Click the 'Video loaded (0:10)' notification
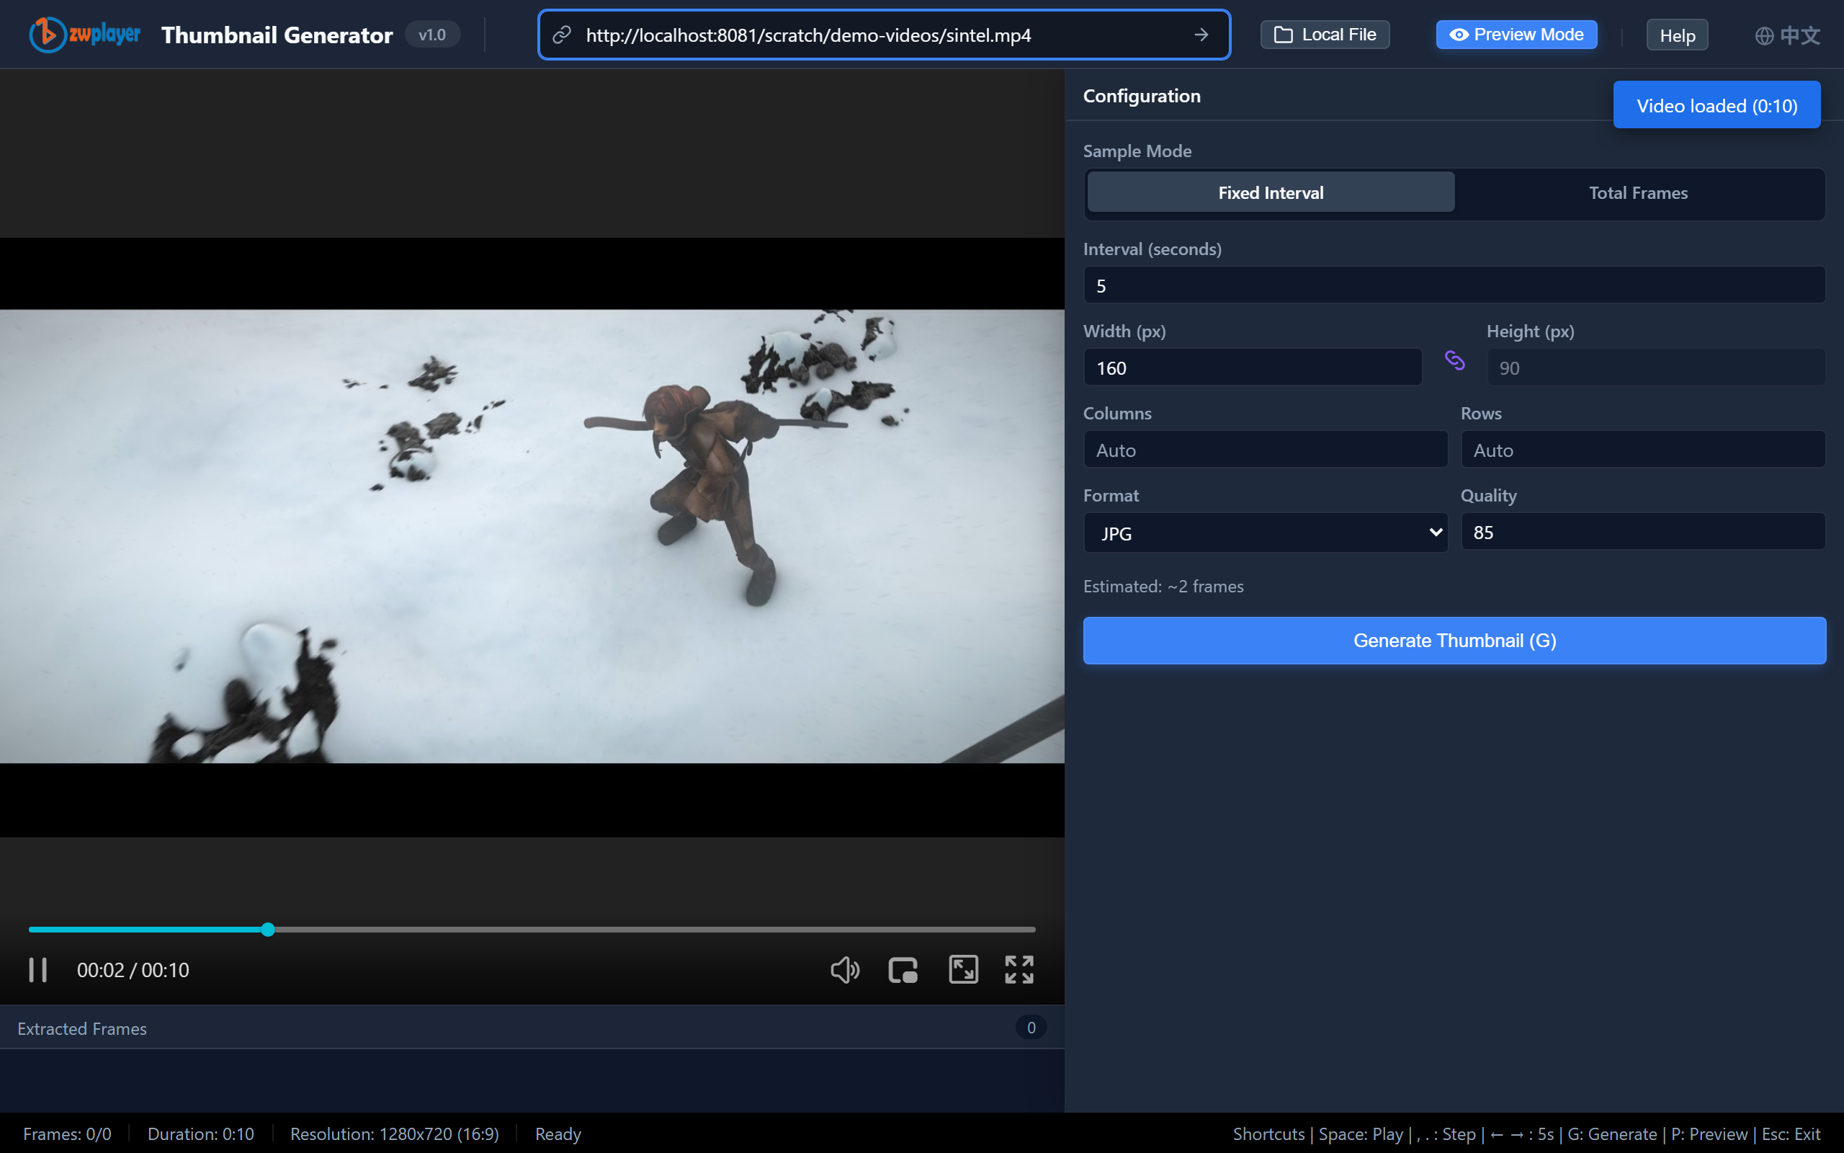The width and height of the screenshot is (1844, 1153). pyautogui.click(x=1717, y=105)
